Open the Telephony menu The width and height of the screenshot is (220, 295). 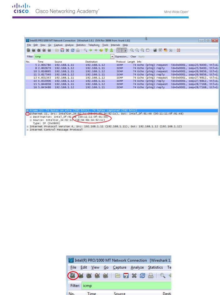coord(94,45)
